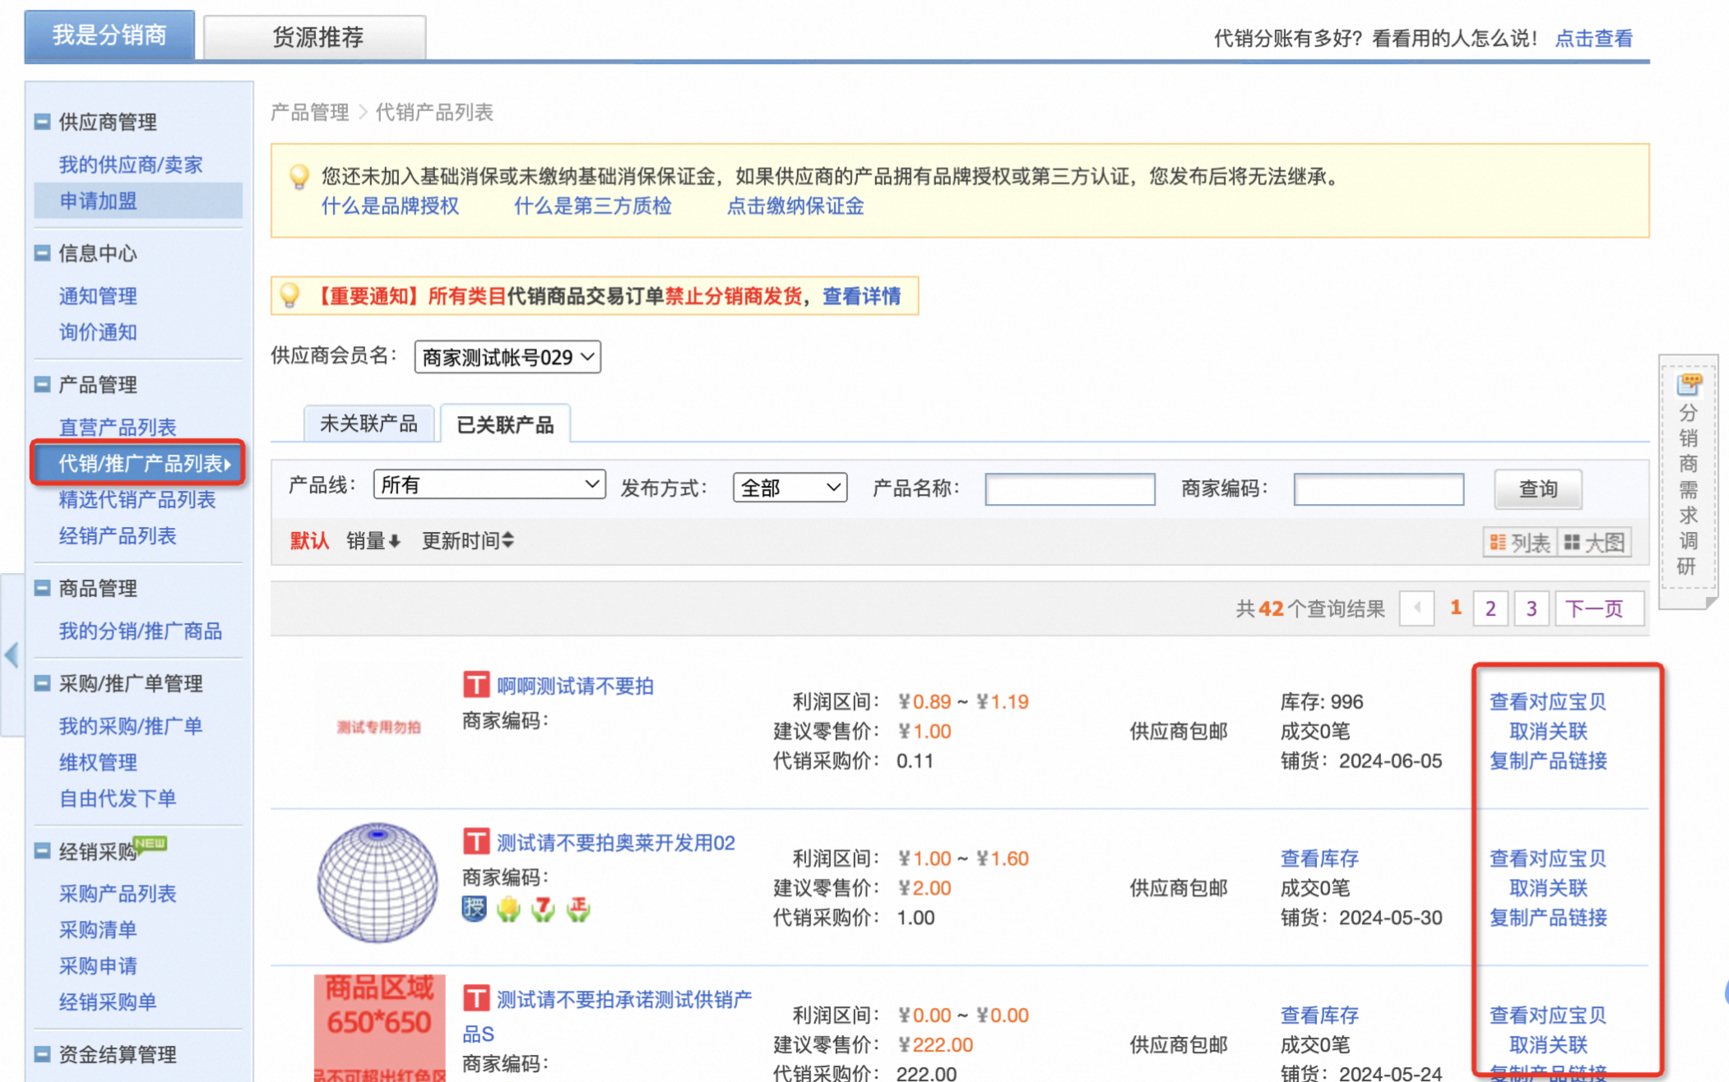Open 维权管理 in sidebar
The height and width of the screenshot is (1082, 1729).
[98, 762]
